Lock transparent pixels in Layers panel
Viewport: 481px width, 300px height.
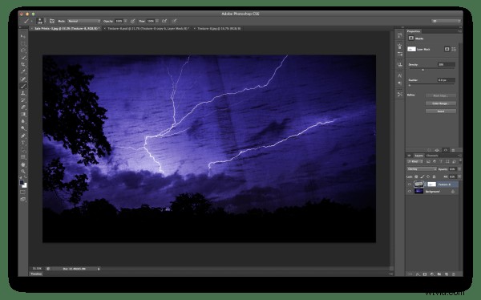pos(416,176)
